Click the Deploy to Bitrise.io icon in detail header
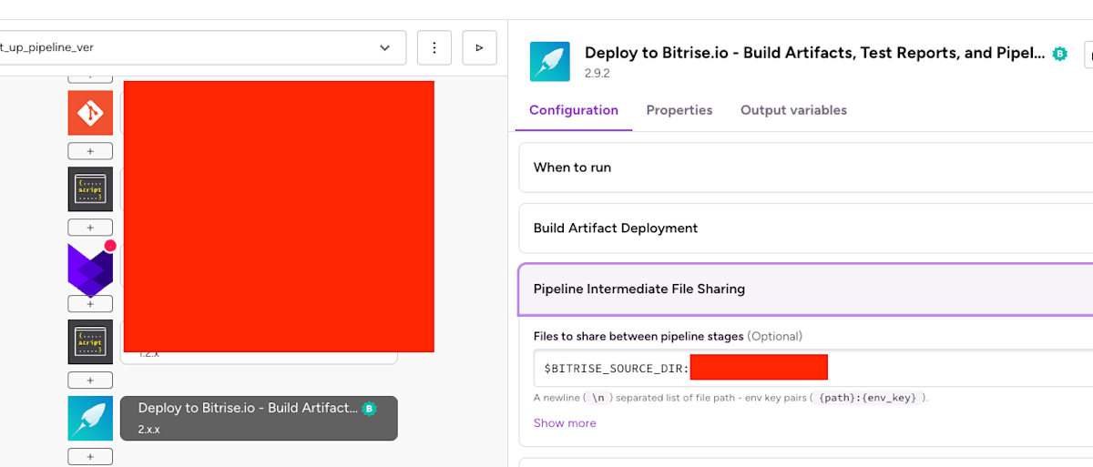 pyautogui.click(x=550, y=62)
